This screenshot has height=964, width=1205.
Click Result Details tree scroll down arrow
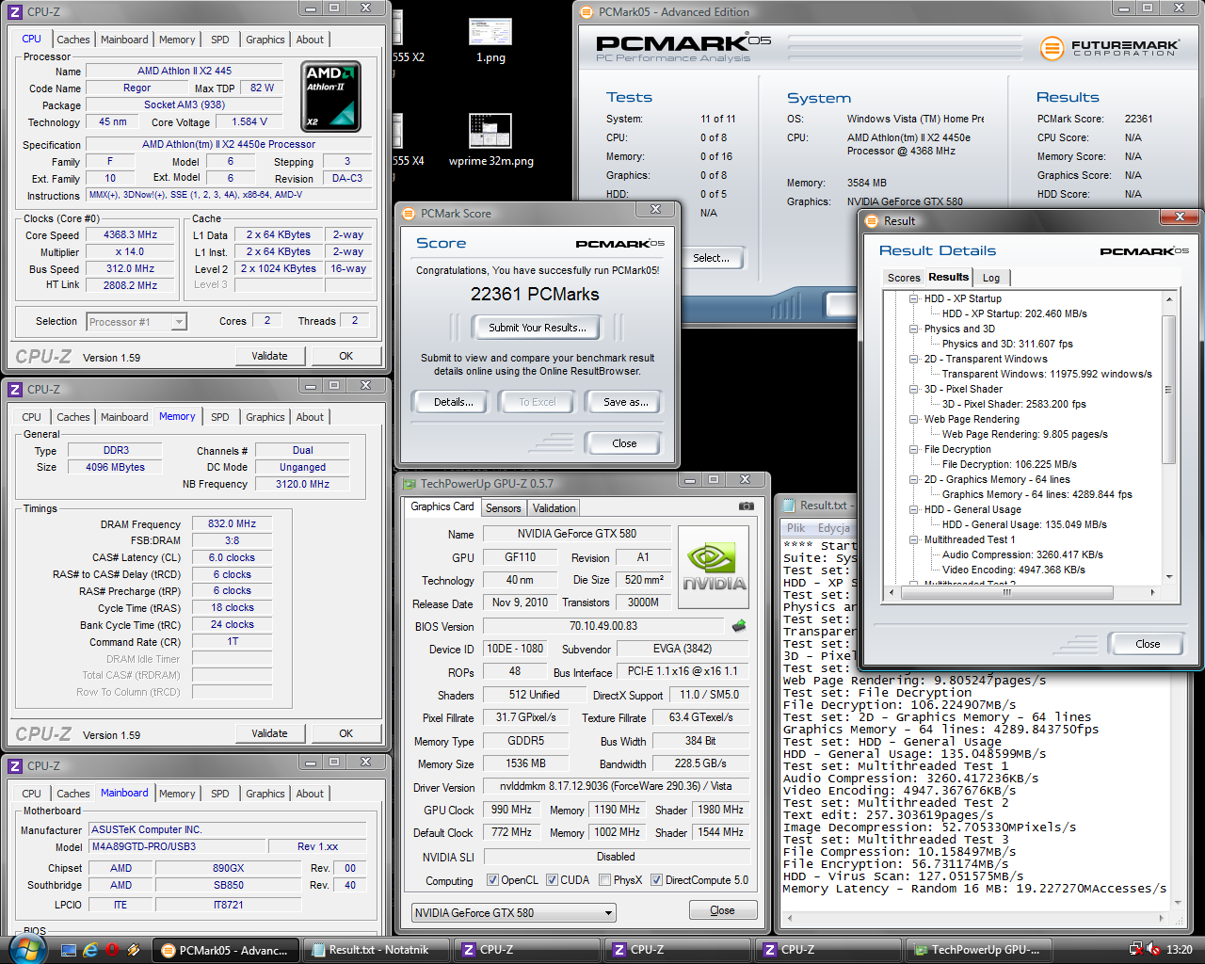click(1169, 577)
